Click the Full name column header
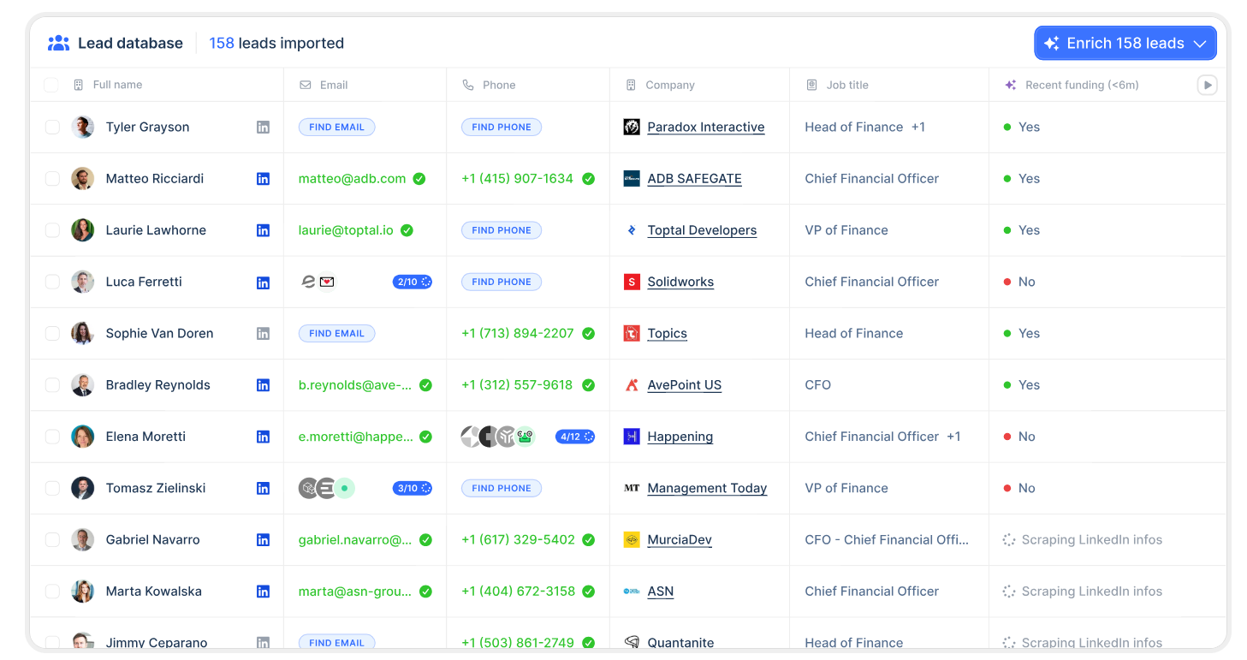Viewport: 1247px width, 660px height. tap(117, 85)
